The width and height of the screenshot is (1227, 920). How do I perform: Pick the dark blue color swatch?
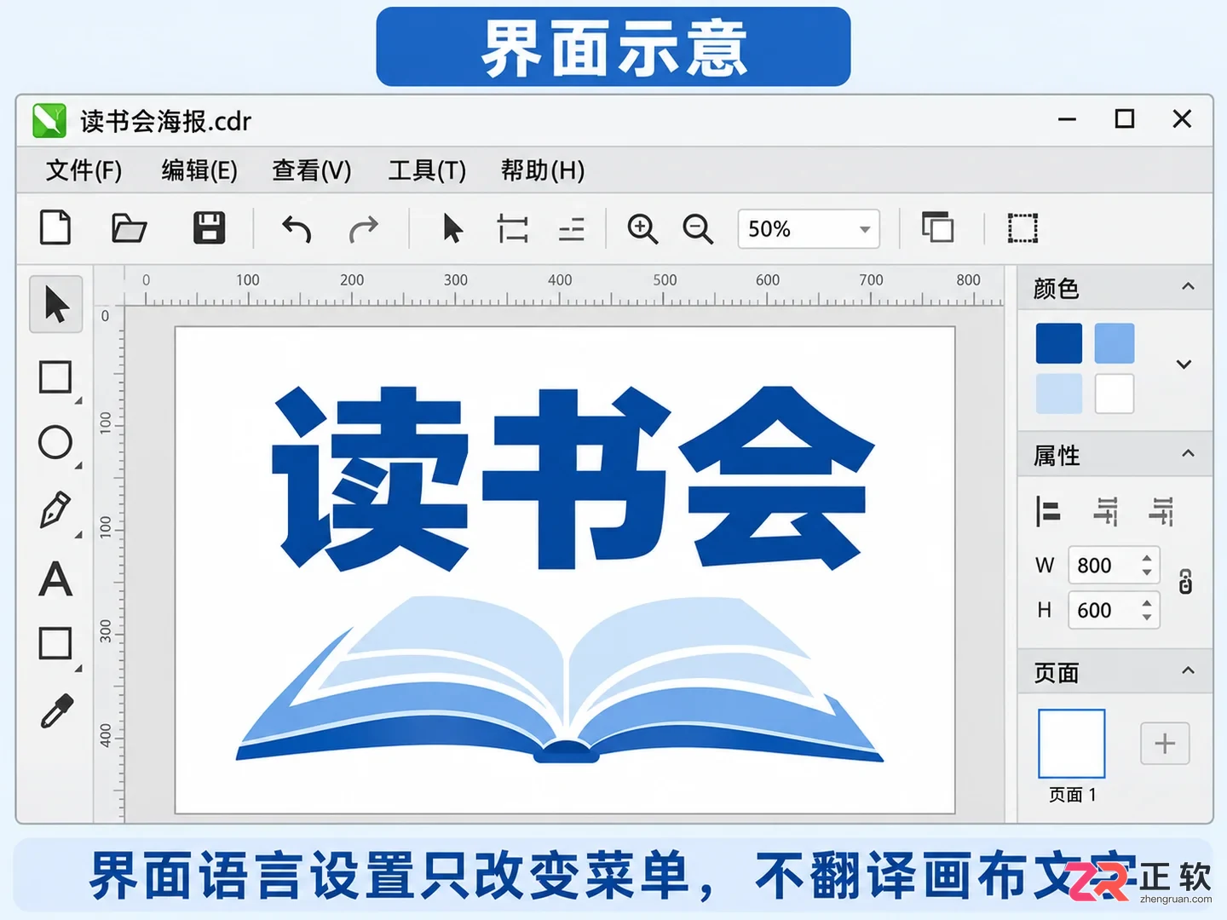1059,343
